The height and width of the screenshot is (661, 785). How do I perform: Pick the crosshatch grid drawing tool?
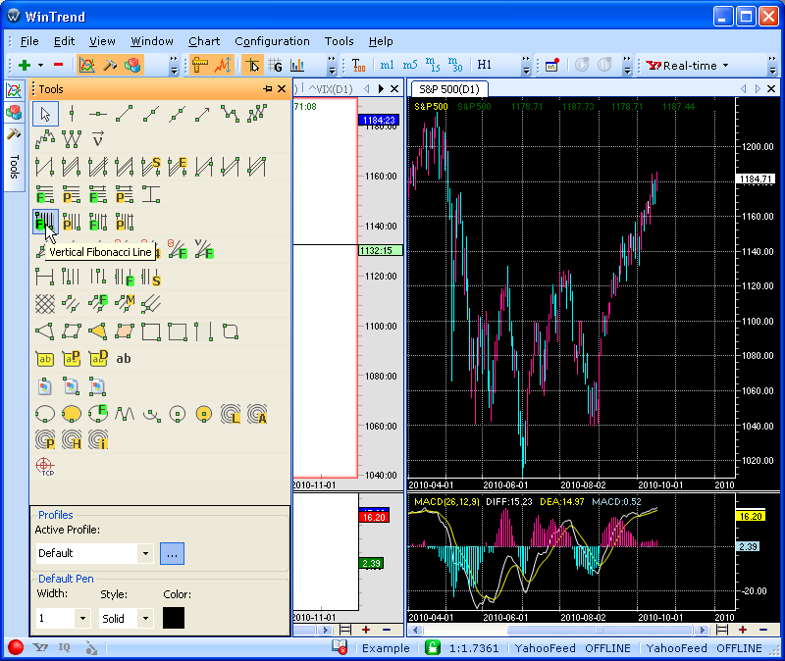pyautogui.click(x=45, y=303)
